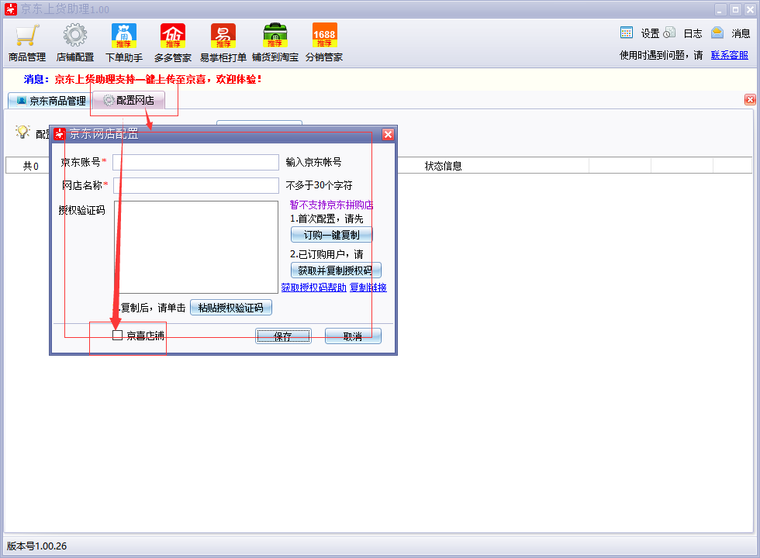The height and width of the screenshot is (558, 760).
Task: Launch 下单助手 tool icon
Action: 124,36
